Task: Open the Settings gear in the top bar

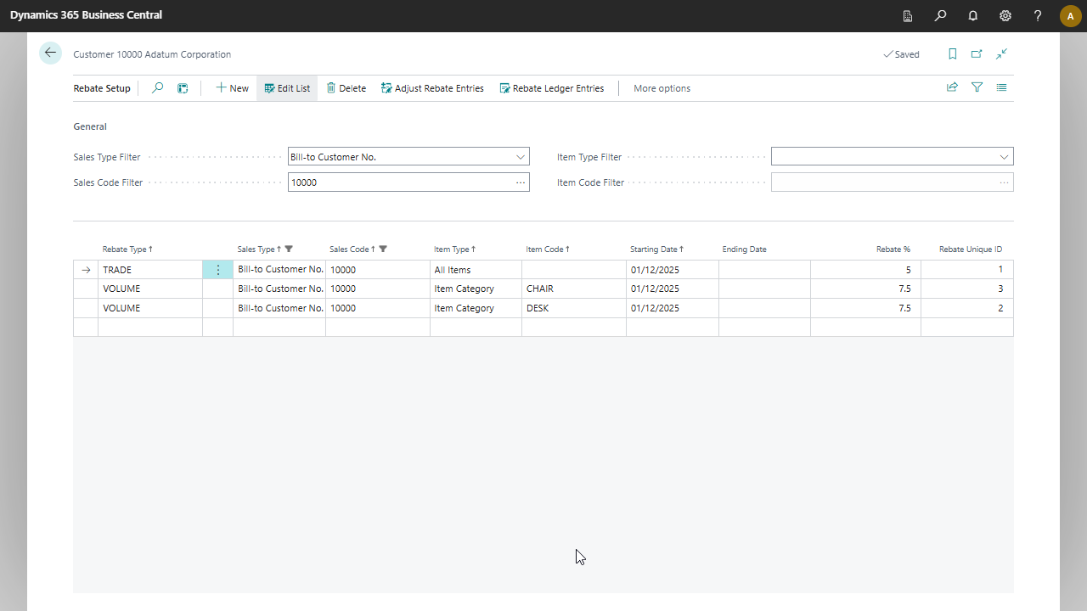Action: pyautogui.click(x=1005, y=16)
